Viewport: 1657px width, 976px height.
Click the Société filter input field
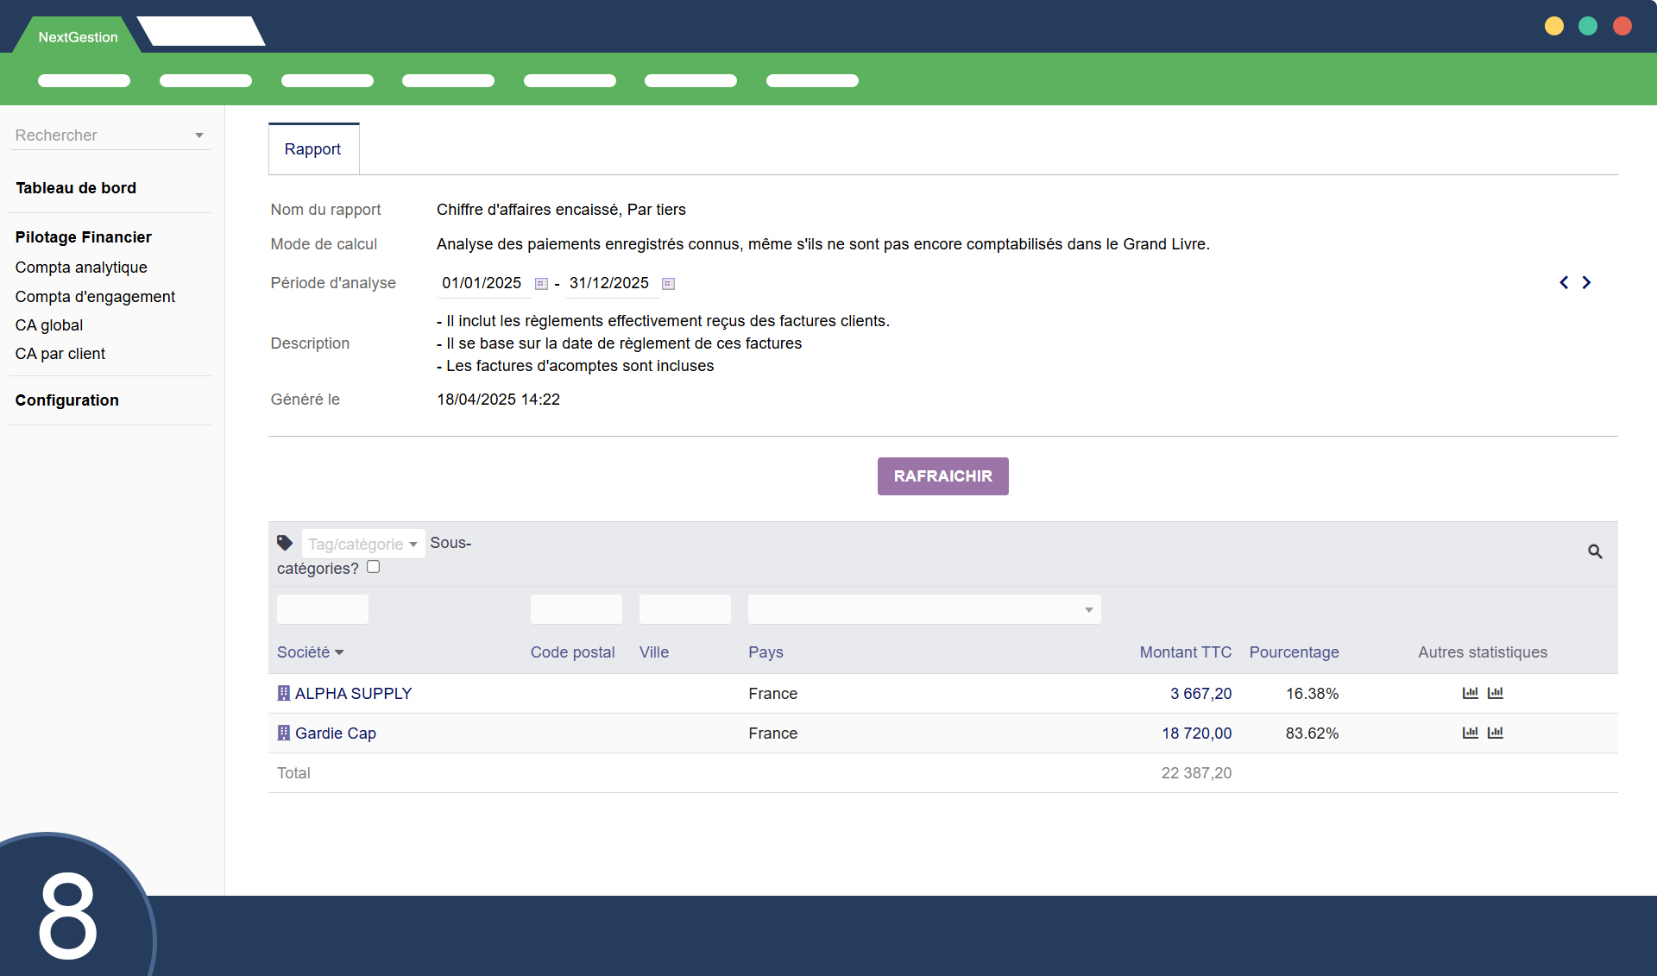pos(322,610)
